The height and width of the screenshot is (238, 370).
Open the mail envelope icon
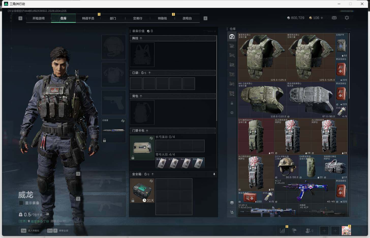[334, 18]
